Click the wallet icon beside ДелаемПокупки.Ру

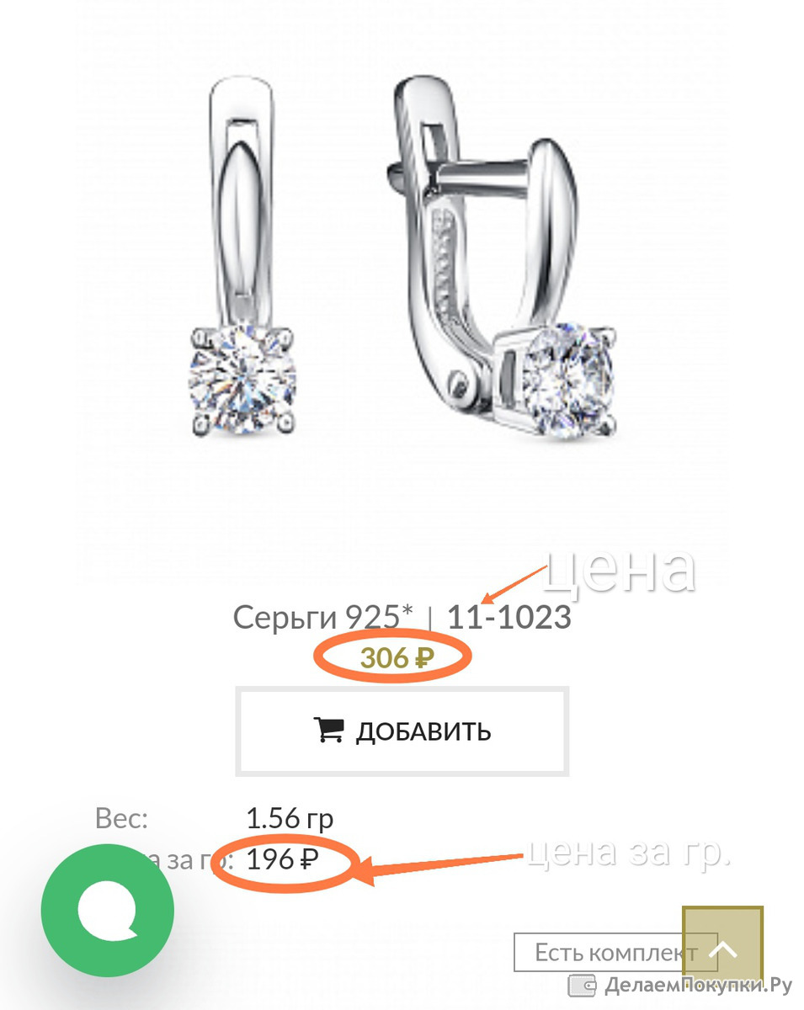coord(583,985)
